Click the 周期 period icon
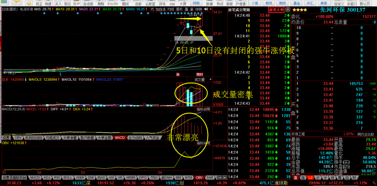377x186 pixels. [101, 3]
